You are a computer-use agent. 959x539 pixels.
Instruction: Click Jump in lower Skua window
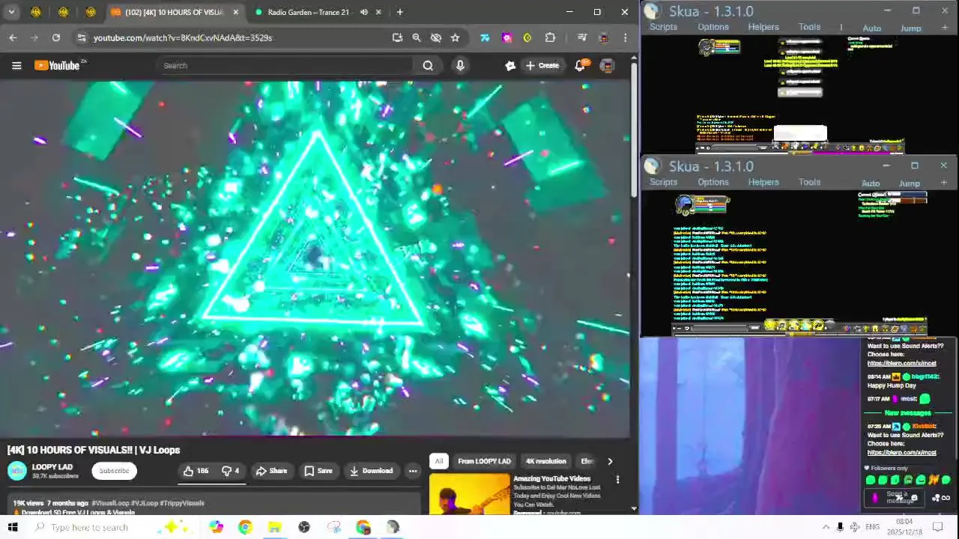point(910,183)
